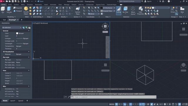Image resolution: width=188 pixels, height=106 pixels.
Task: Click the Save icon in quick access toolbar
Action: [13, 1]
